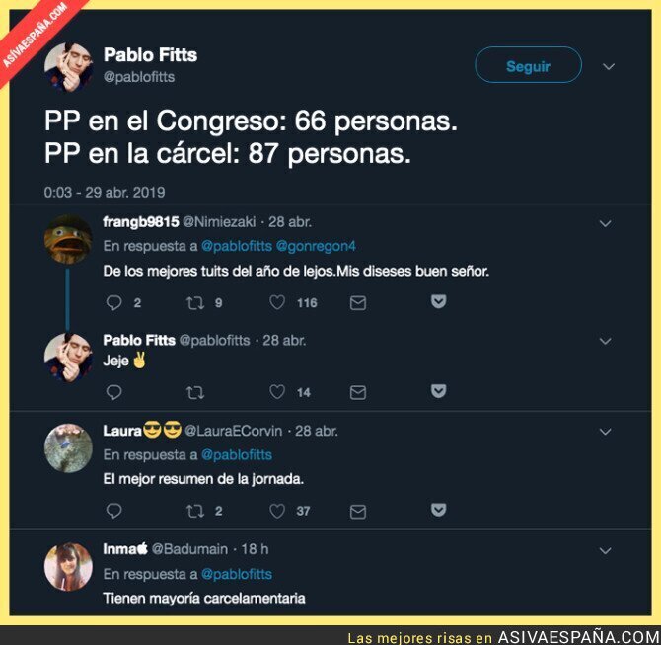
Task: Like Pablo Fitts' Jeje reply
Action: pos(277,392)
